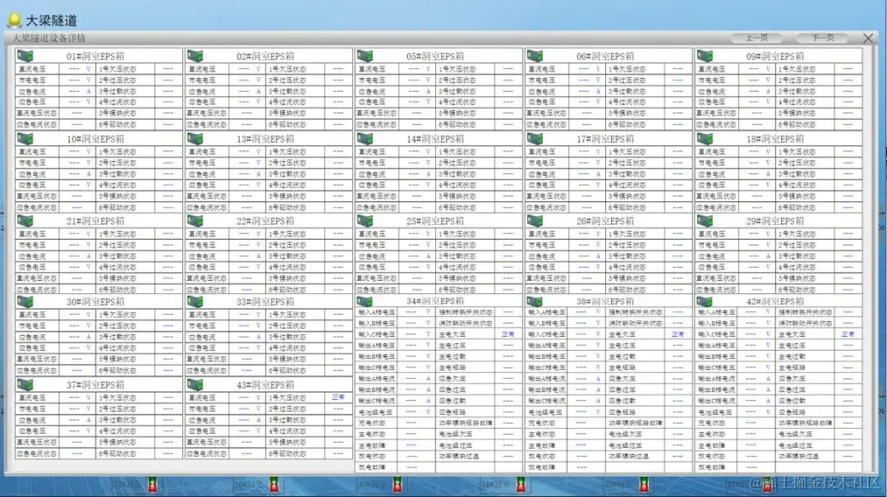Click the 29#洞室EPS箱 green icon
The width and height of the screenshot is (887, 497).
[705, 221]
